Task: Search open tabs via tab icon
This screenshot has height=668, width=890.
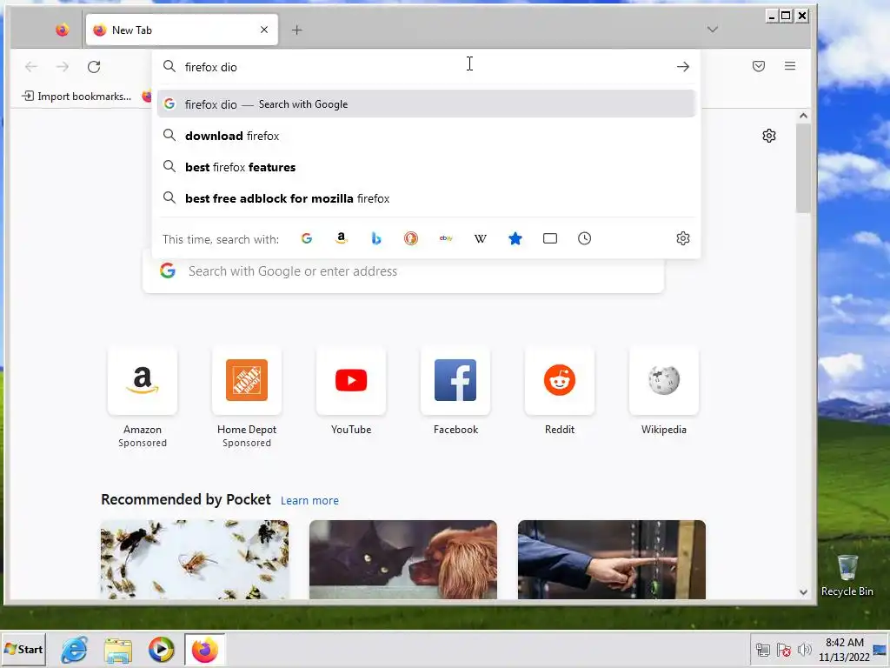Action: click(x=550, y=238)
